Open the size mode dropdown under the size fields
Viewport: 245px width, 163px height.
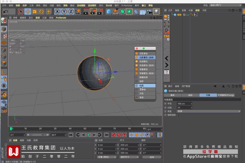129,157
